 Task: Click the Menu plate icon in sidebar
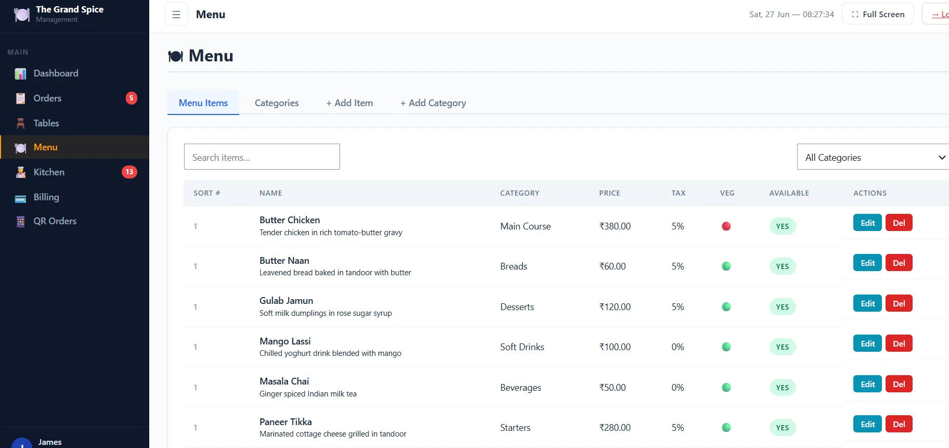[x=20, y=148]
